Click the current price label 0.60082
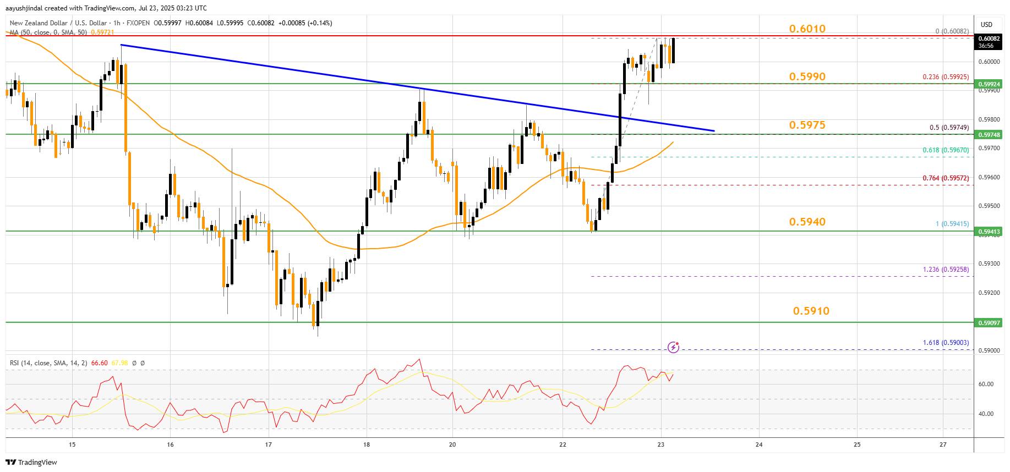The image size is (1010, 472). pyautogui.click(x=989, y=42)
